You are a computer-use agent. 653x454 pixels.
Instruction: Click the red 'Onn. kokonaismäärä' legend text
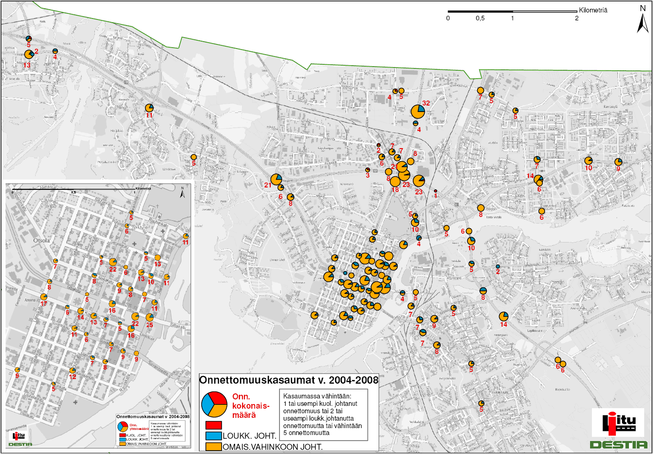(250, 406)
